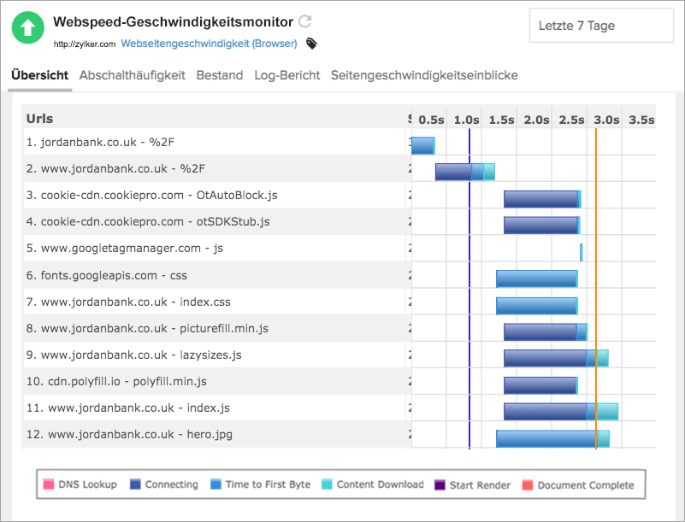This screenshot has width=685, height=522.
Task: Click the waterfall bar for OtAutoBlock.js
Action: [x=542, y=199]
